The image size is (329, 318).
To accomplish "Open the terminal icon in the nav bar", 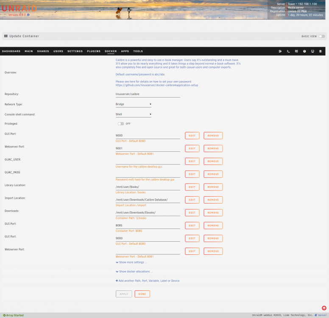I will [x=288, y=51].
